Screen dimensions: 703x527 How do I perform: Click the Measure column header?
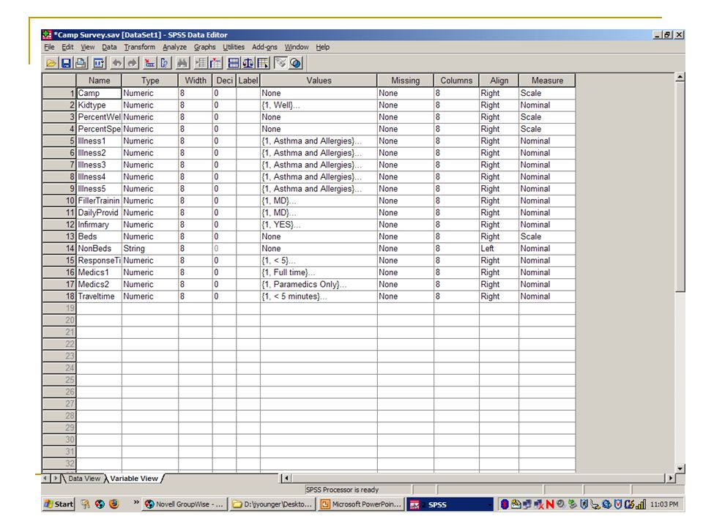[547, 81]
